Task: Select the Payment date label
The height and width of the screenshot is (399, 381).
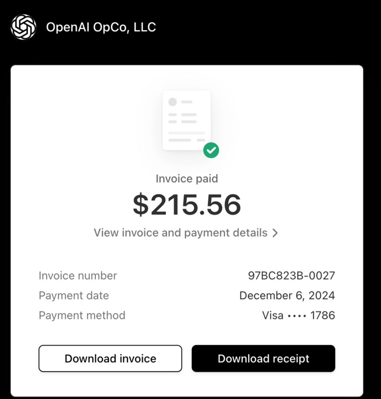Action: (73, 295)
